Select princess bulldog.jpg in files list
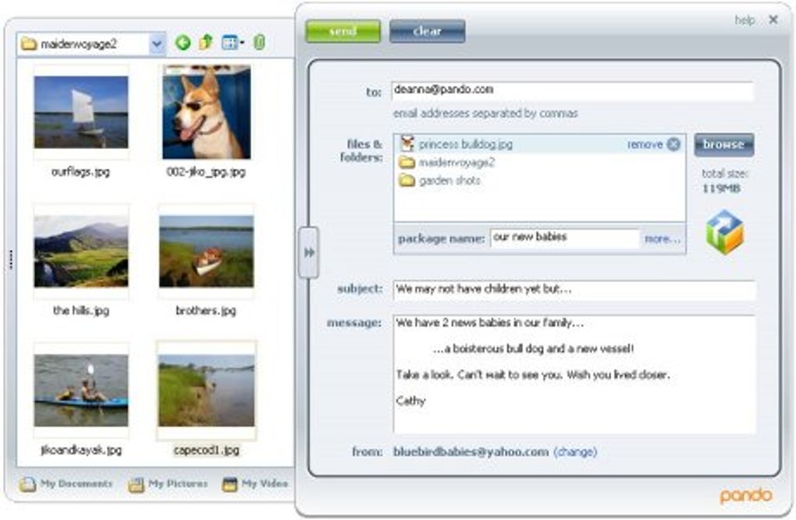796x520 pixels. tap(539, 144)
